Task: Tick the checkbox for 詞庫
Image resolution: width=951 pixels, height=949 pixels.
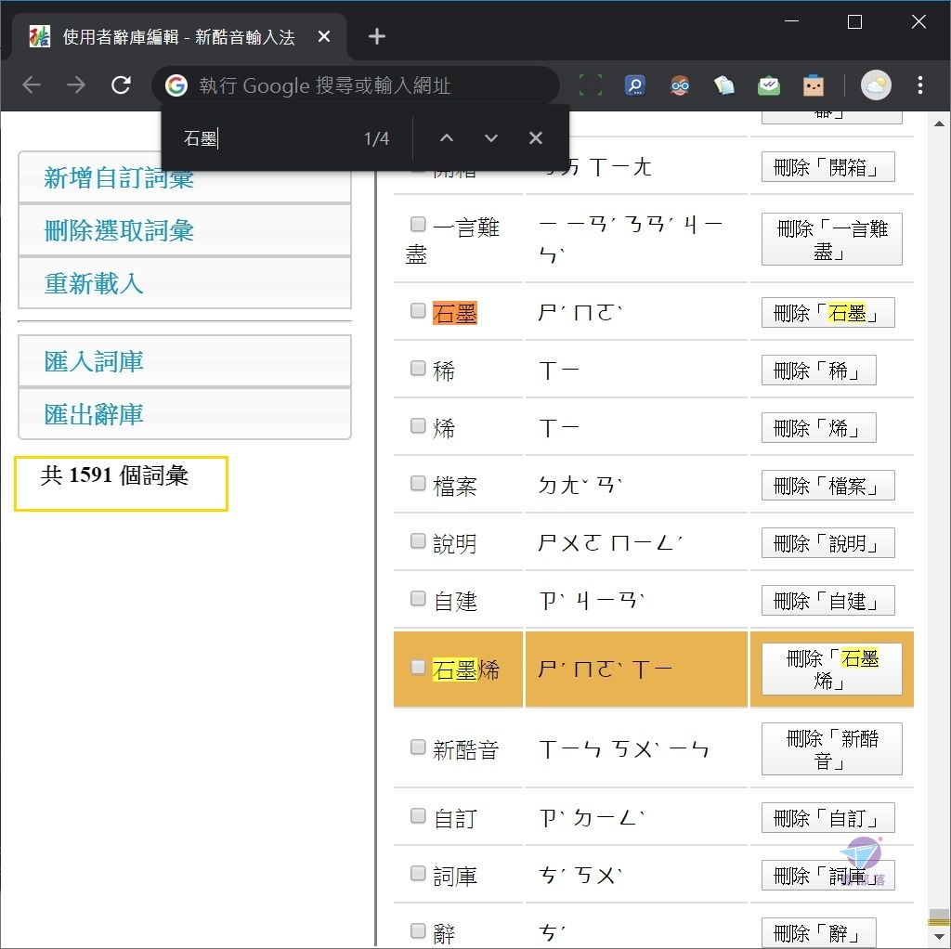Action: tap(418, 873)
